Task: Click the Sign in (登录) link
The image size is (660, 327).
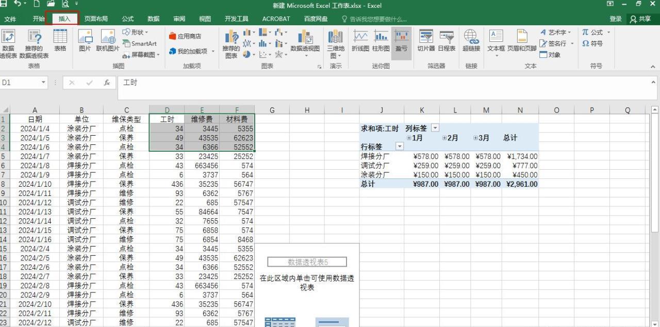Action: click(x=616, y=19)
